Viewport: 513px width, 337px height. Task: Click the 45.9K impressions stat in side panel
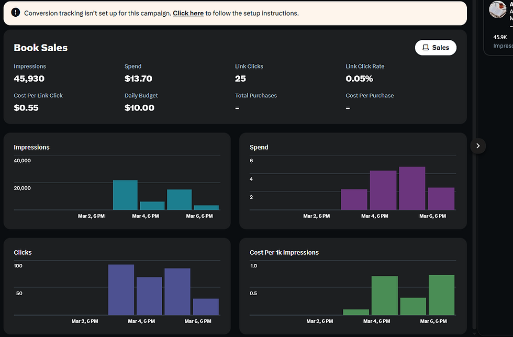pyautogui.click(x=500, y=37)
